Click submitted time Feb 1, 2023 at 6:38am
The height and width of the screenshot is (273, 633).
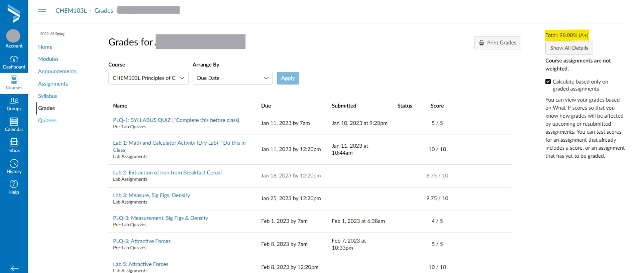358,221
